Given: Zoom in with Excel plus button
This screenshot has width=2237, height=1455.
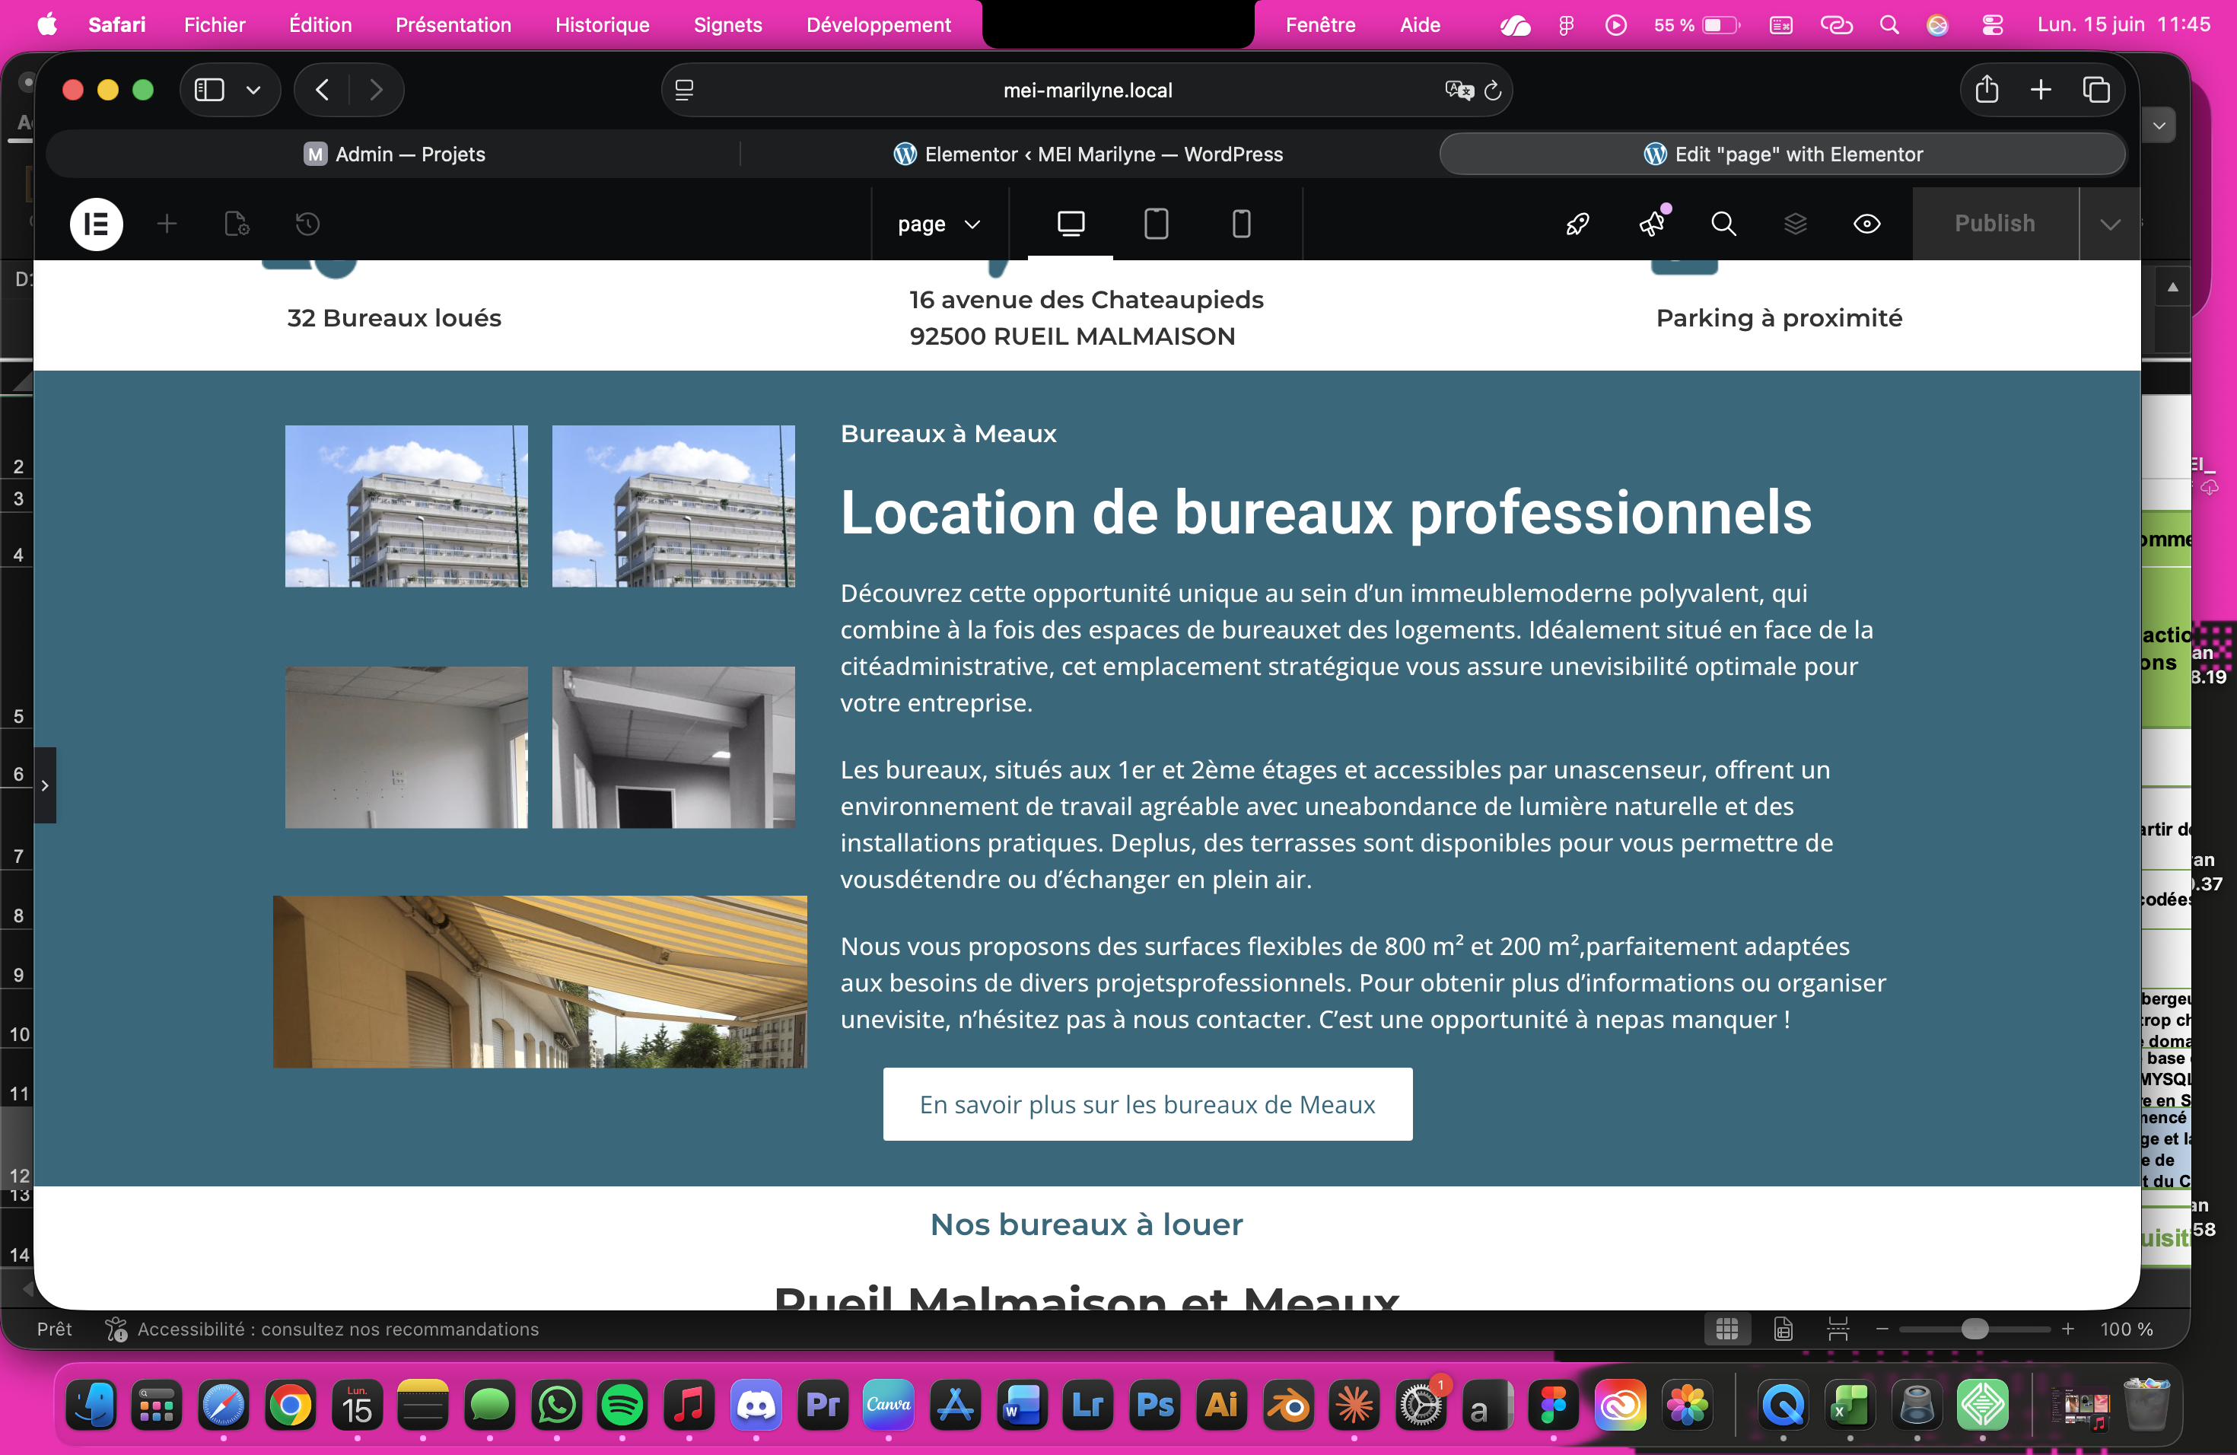Looking at the screenshot, I should click(2068, 1329).
